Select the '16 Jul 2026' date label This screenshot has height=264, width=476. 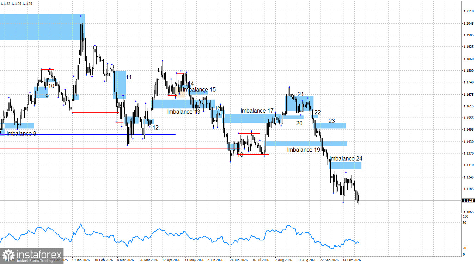[x=261, y=260]
